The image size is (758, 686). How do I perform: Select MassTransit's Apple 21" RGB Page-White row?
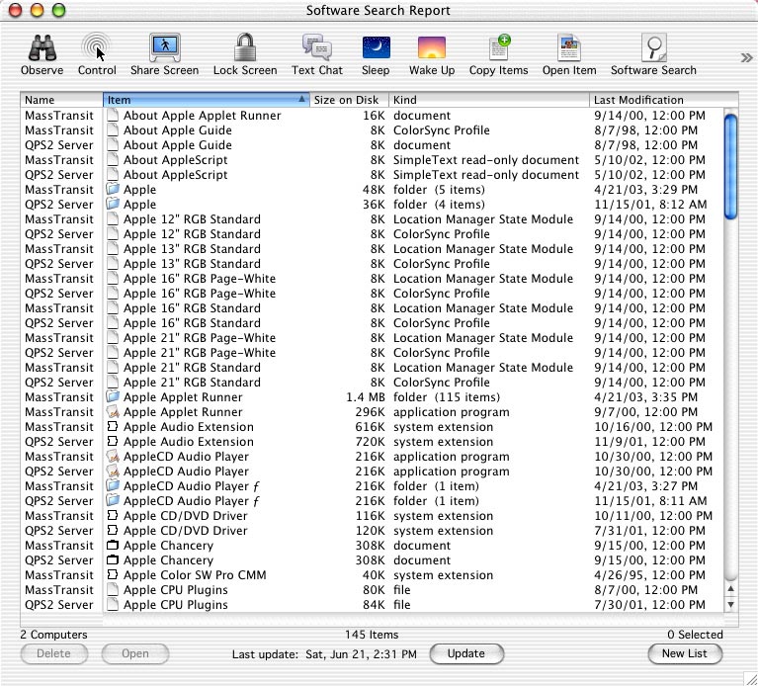pyautogui.click(x=373, y=338)
